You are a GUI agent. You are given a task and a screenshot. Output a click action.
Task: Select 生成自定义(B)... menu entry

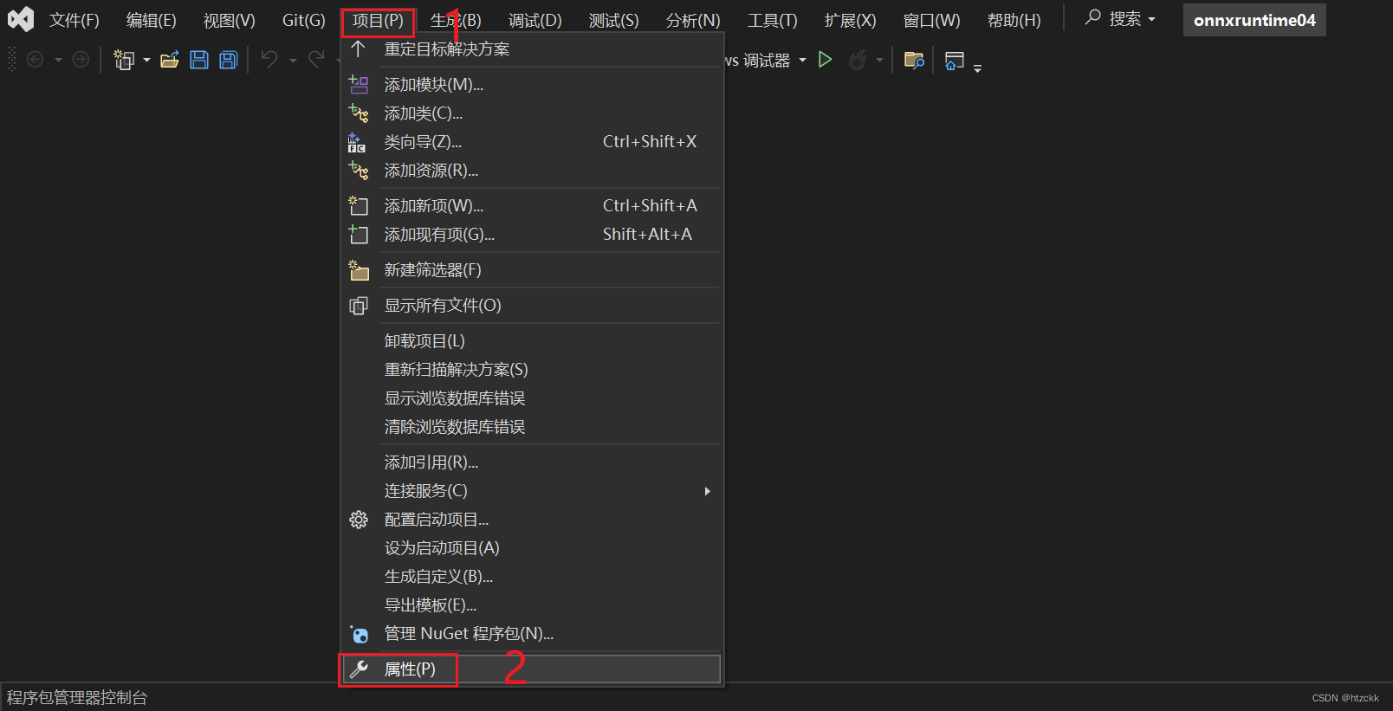tap(531, 577)
